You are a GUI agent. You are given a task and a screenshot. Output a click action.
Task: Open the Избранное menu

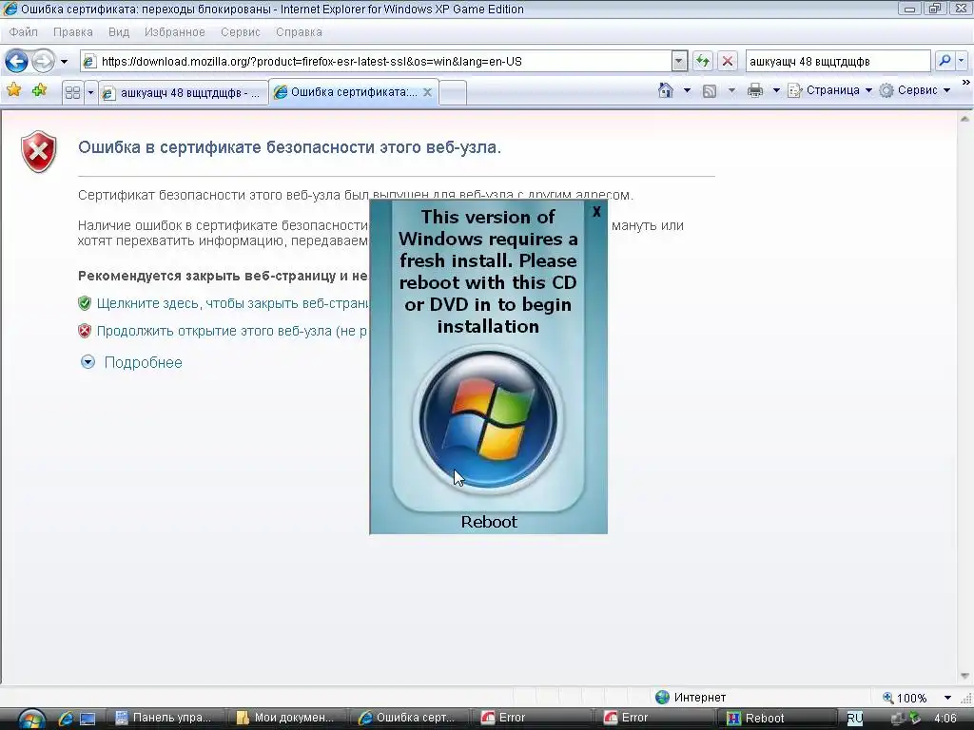175,31
